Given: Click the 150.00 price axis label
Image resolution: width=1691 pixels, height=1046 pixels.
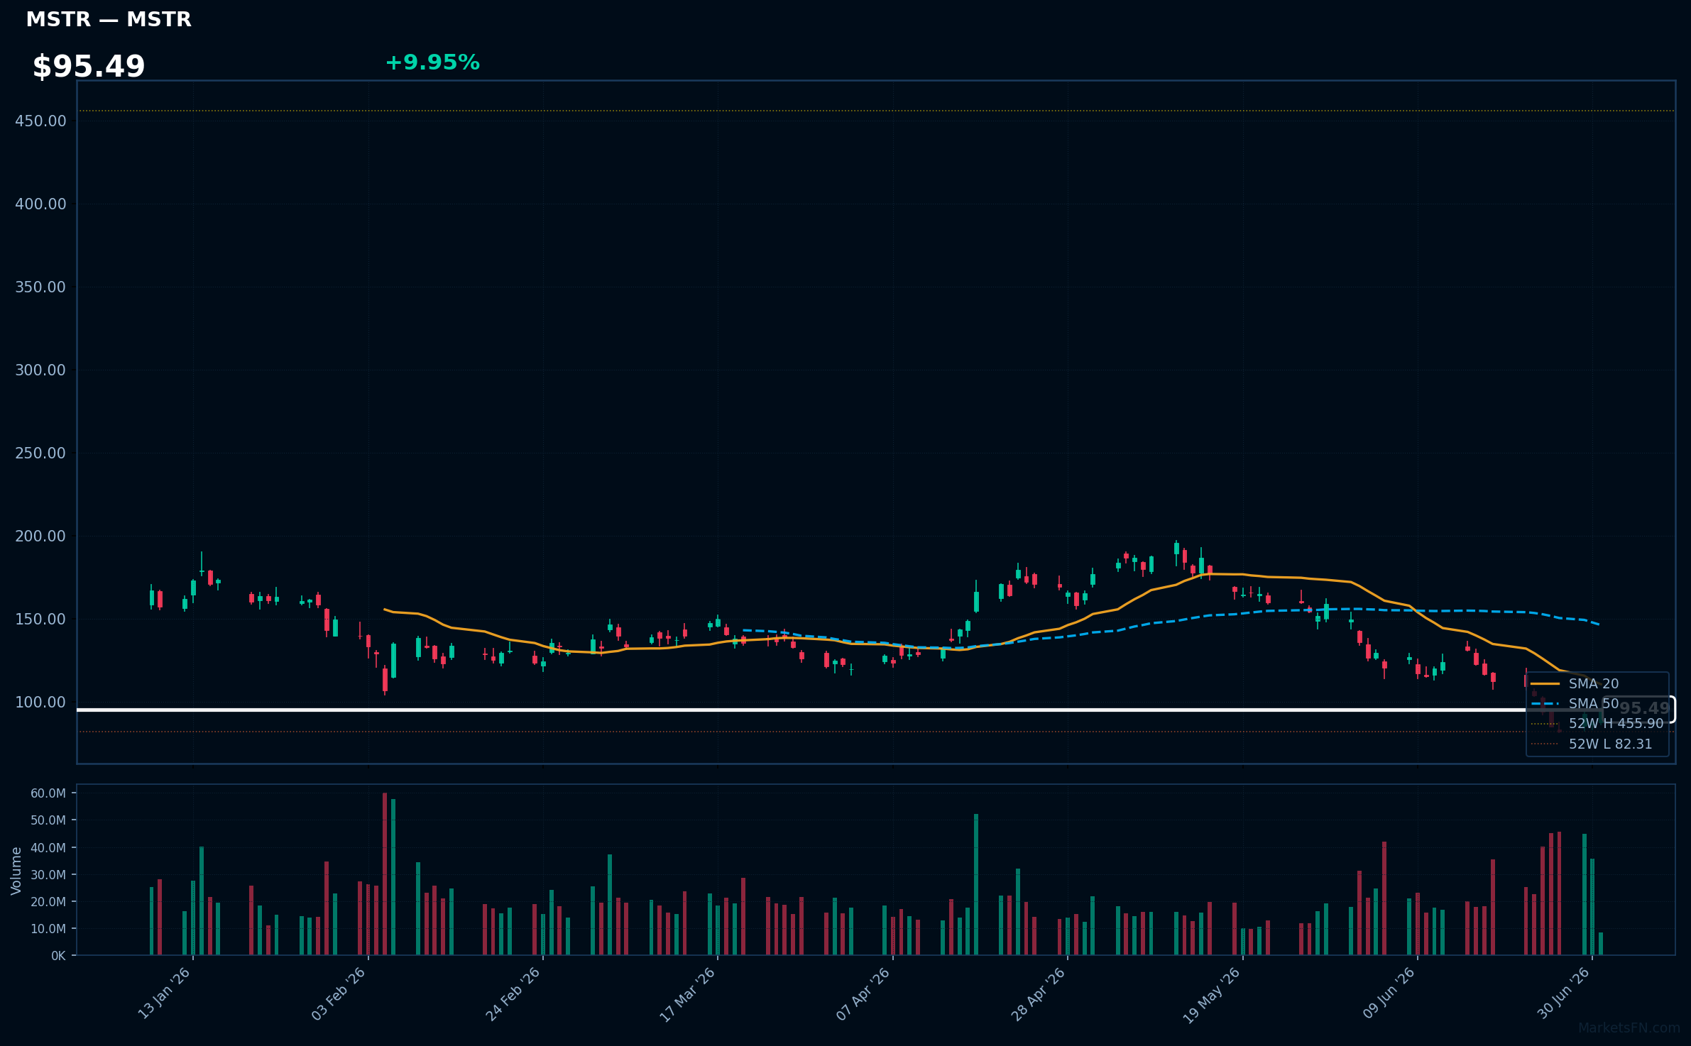Looking at the screenshot, I should coord(40,620).
